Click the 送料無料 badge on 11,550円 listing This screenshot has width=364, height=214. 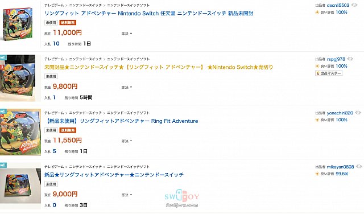pos(68,130)
